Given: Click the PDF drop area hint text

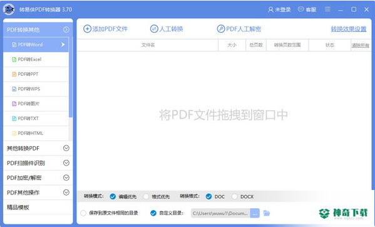Looking at the screenshot, I should [223, 115].
